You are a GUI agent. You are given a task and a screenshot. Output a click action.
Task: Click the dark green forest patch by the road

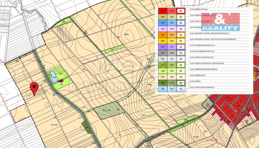[85, 125]
